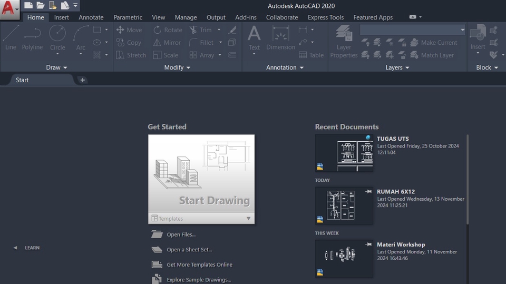Screen dimensions: 506x284
Task: Click the plus New Tab button
Action: (83, 80)
